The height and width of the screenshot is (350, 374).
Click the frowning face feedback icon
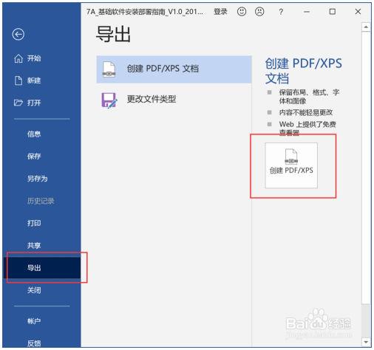tap(259, 12)
